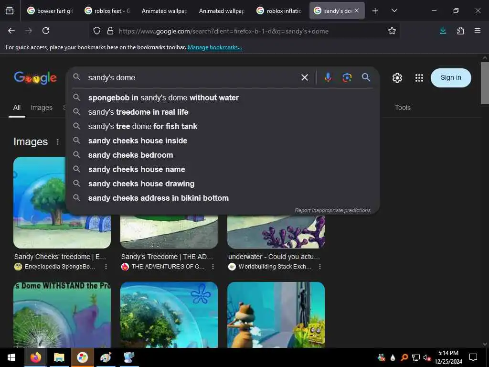Report inappropriate predictions link
The height and width of the screenshot is (367, 489).
[332, 211]
